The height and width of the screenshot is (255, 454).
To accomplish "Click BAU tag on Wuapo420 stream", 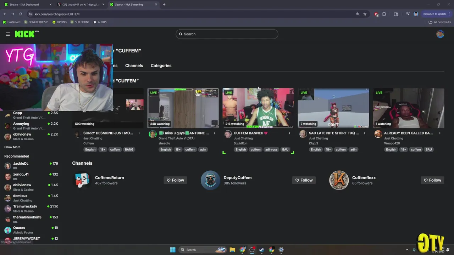I will [x=429, y=149].
